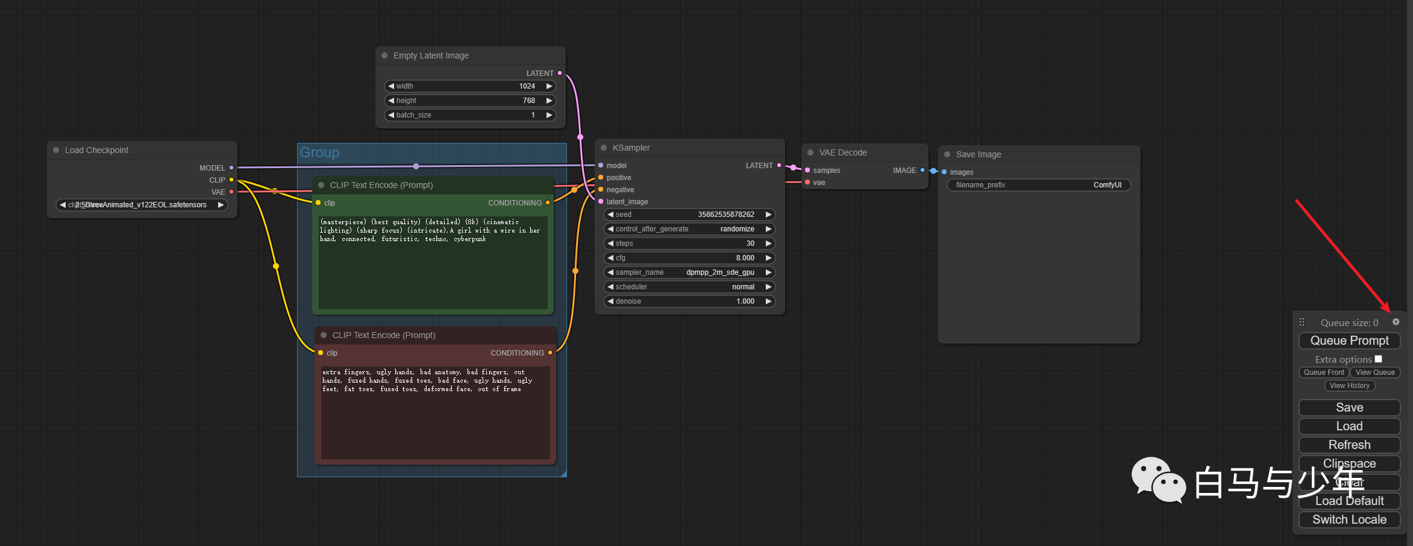This screenshot has height=546, width=1413.
Task: Collapse the KSampler node using its dot
Action: click(x=604, y=148)
